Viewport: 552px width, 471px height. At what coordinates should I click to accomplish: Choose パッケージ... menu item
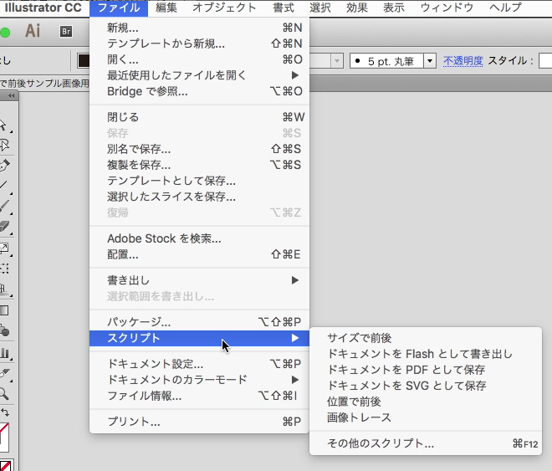point(199,322)
